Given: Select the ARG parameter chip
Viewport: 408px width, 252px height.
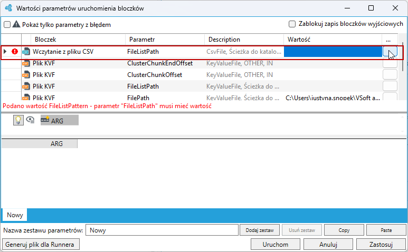Looking at the screenshot, I should click(59, 121).
